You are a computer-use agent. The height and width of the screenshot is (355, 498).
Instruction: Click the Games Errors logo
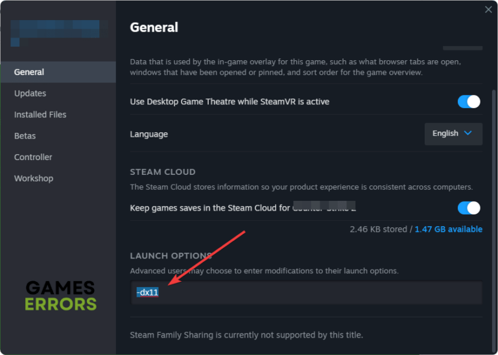61,296
